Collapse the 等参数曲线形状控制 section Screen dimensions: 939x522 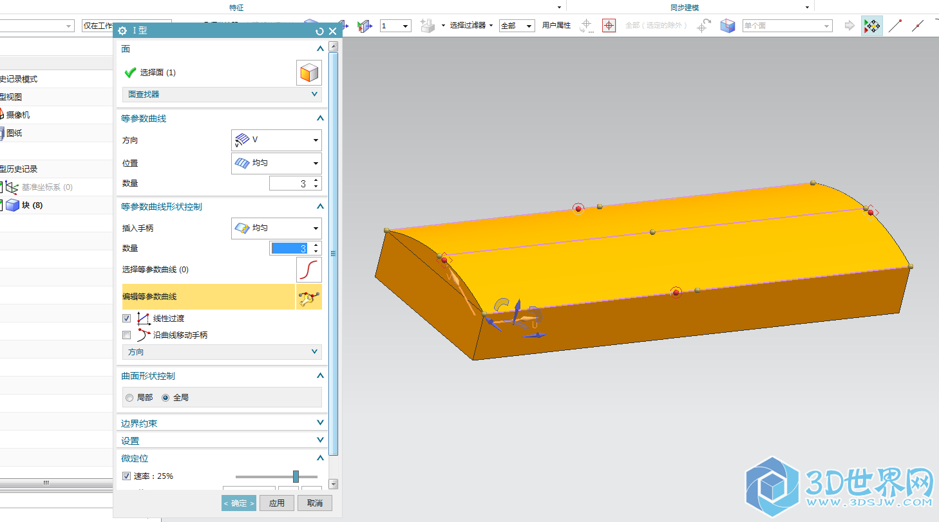[x=320, y=207]
